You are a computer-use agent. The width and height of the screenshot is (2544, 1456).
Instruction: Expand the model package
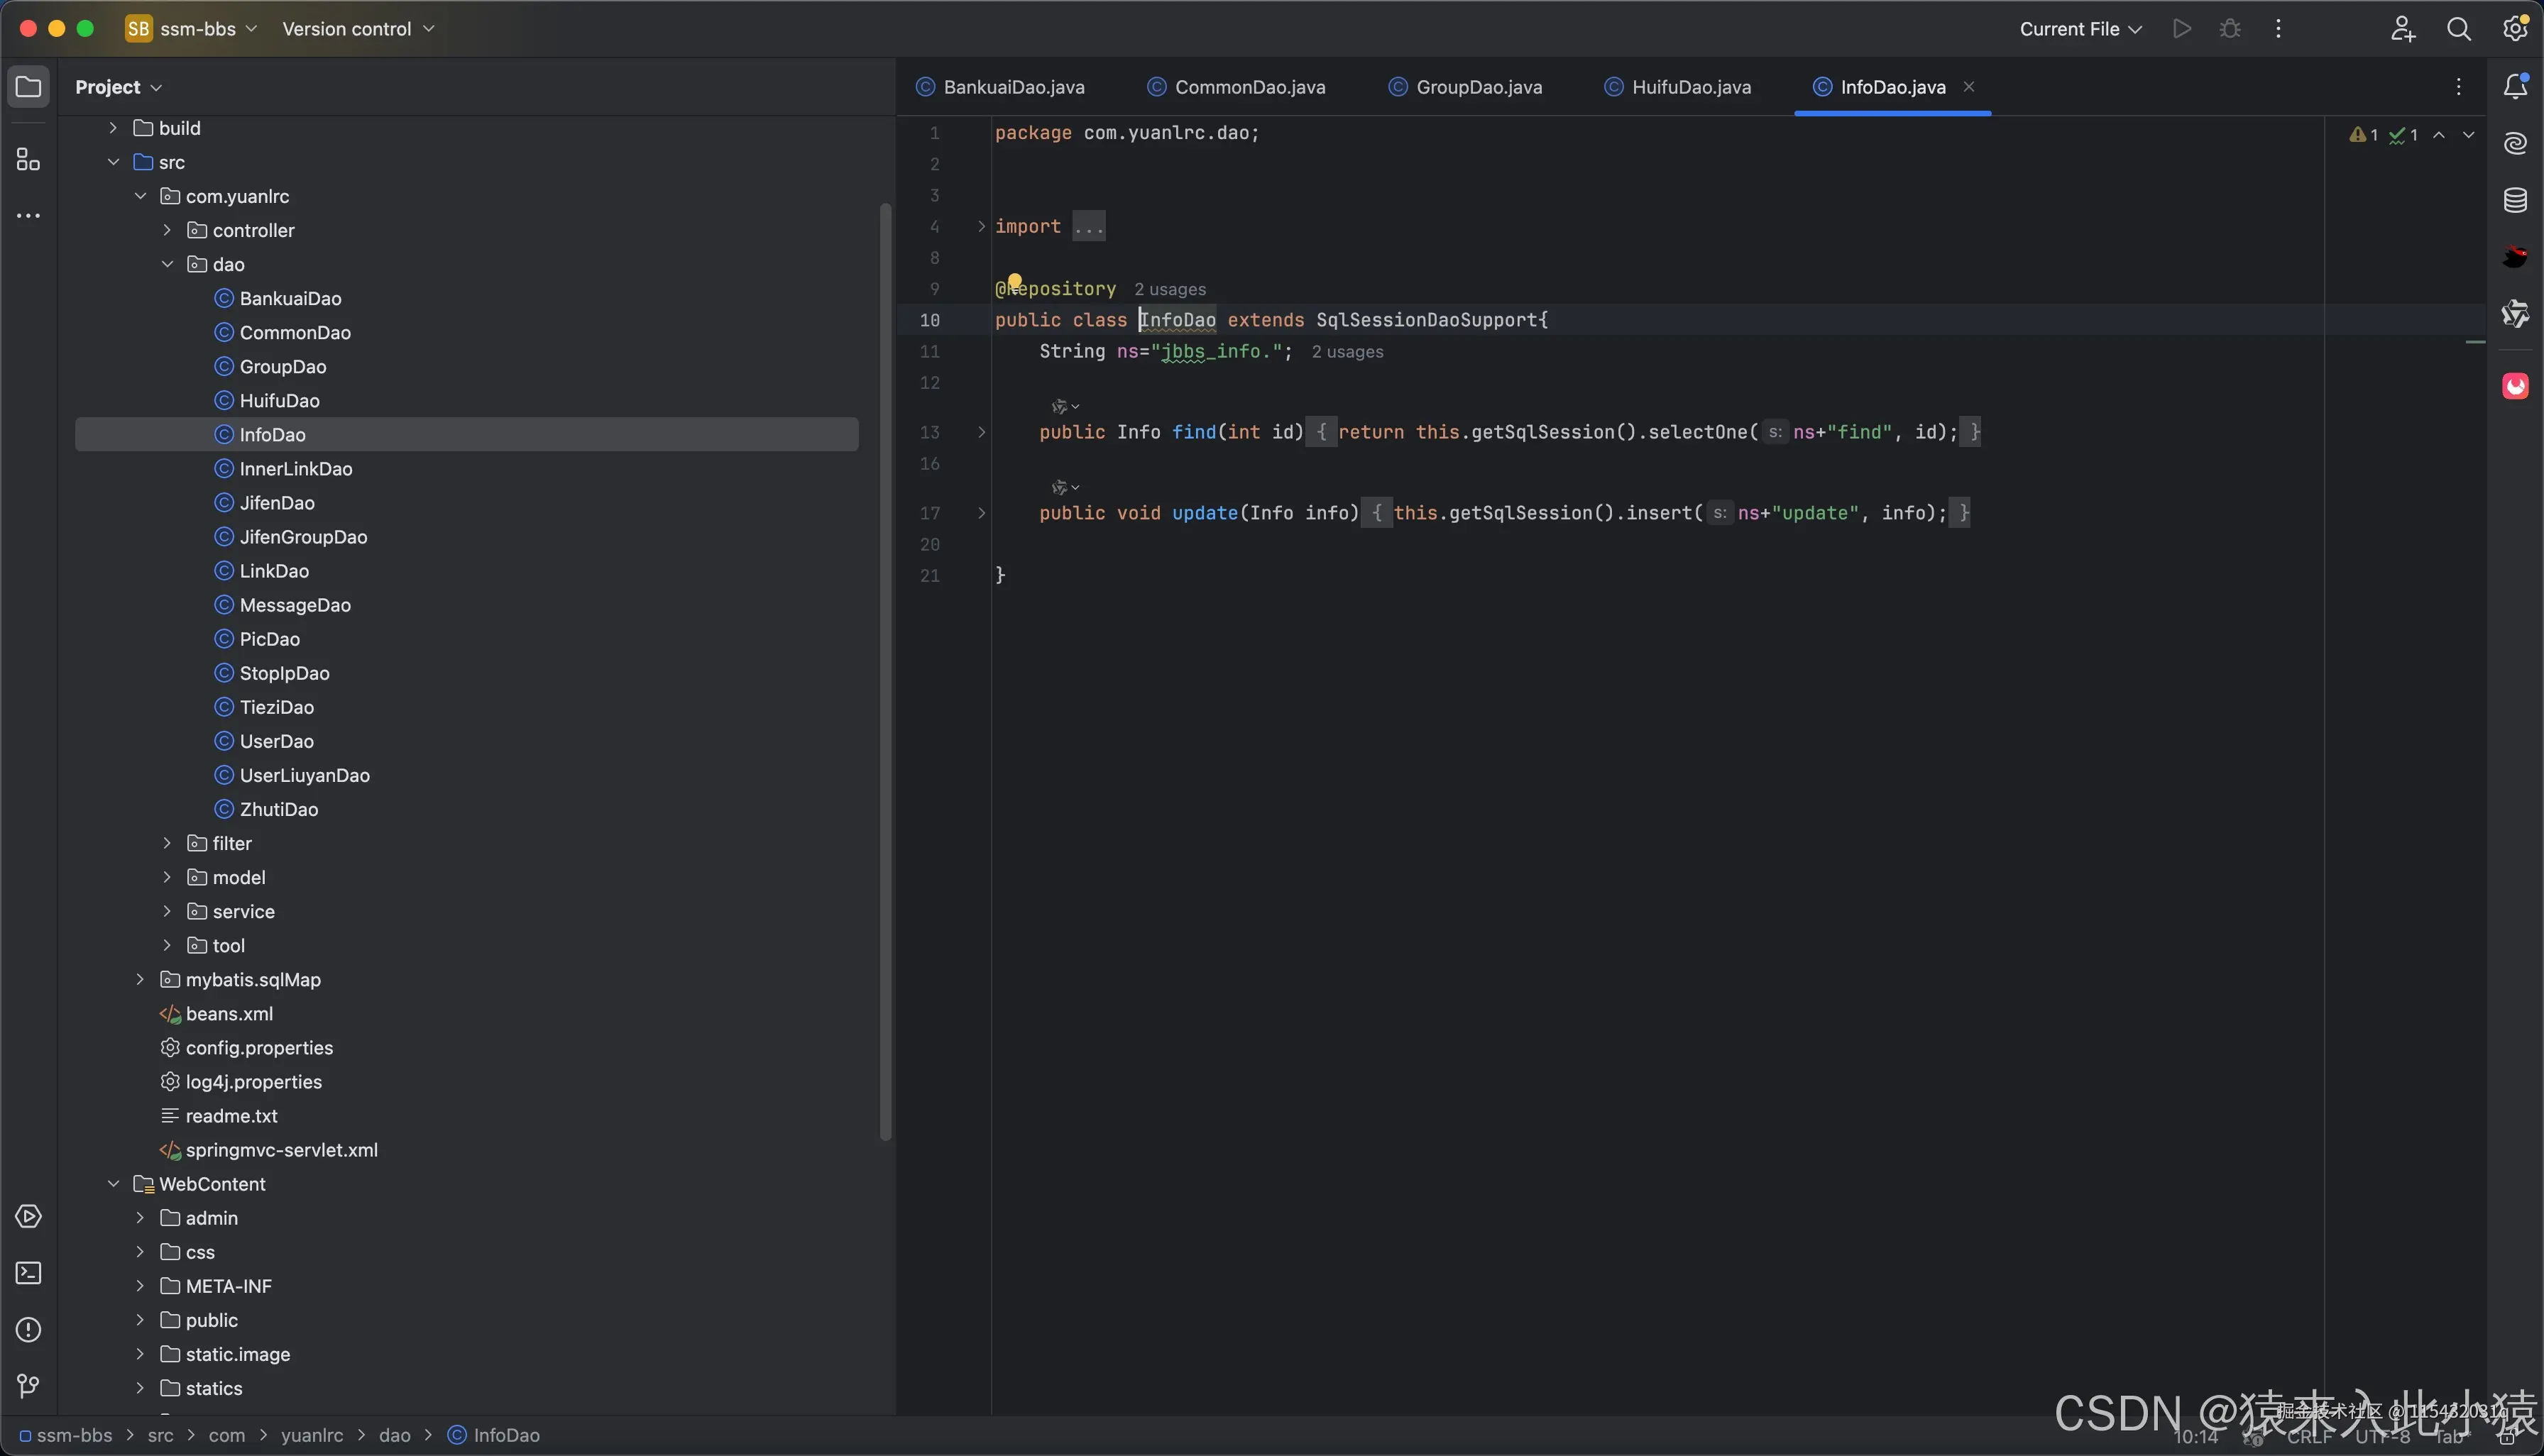pos(167,877)
